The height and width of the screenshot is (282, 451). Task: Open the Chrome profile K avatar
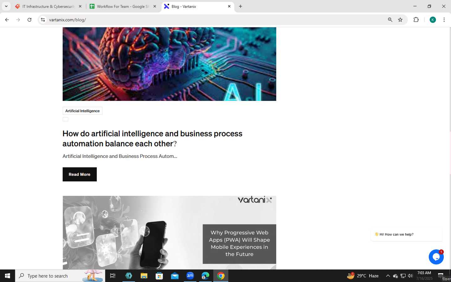coord(433,20)
